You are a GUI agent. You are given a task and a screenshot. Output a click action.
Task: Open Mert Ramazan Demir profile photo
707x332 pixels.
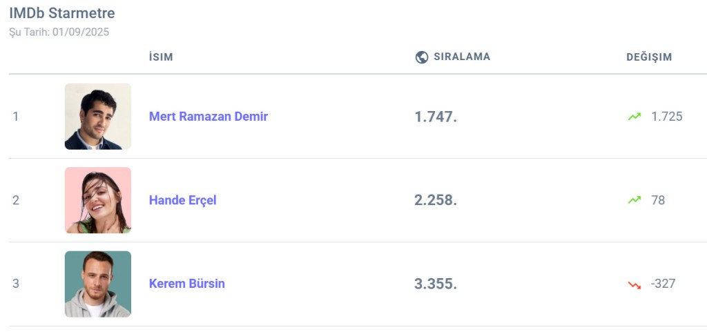pyautogui.click(x=98, y=117)
